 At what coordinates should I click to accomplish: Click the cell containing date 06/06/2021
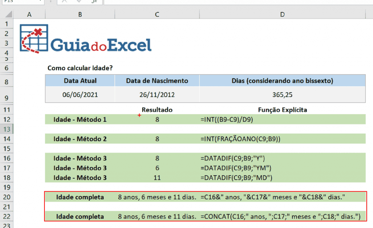[x=80, y=94]
